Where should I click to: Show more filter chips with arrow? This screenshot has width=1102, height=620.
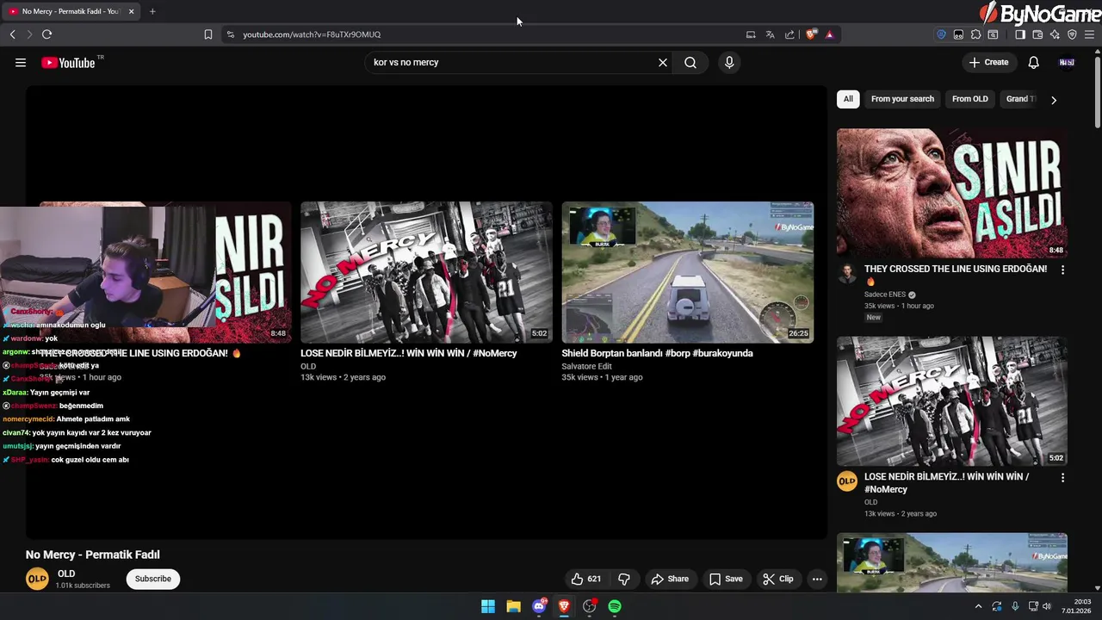[1054, 100]
